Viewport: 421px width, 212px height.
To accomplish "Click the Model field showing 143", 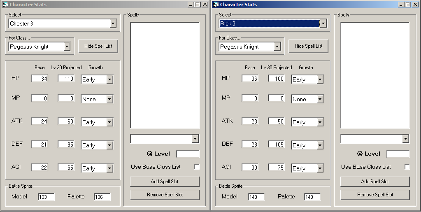I will point(256,197).
